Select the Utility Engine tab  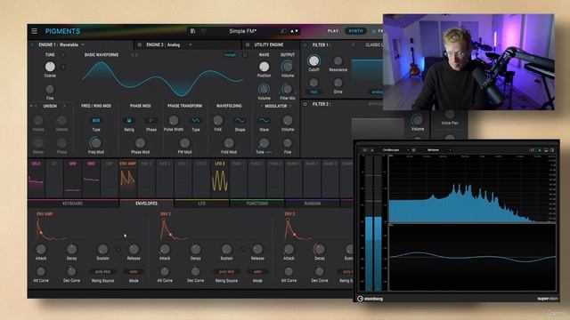pyautogui.click(x=269, y=44)
